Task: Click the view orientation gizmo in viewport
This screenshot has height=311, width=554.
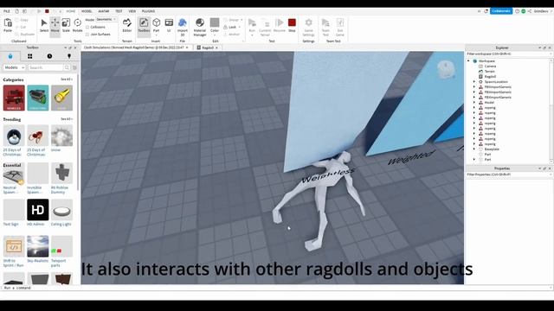Action: tap(446, 69)
